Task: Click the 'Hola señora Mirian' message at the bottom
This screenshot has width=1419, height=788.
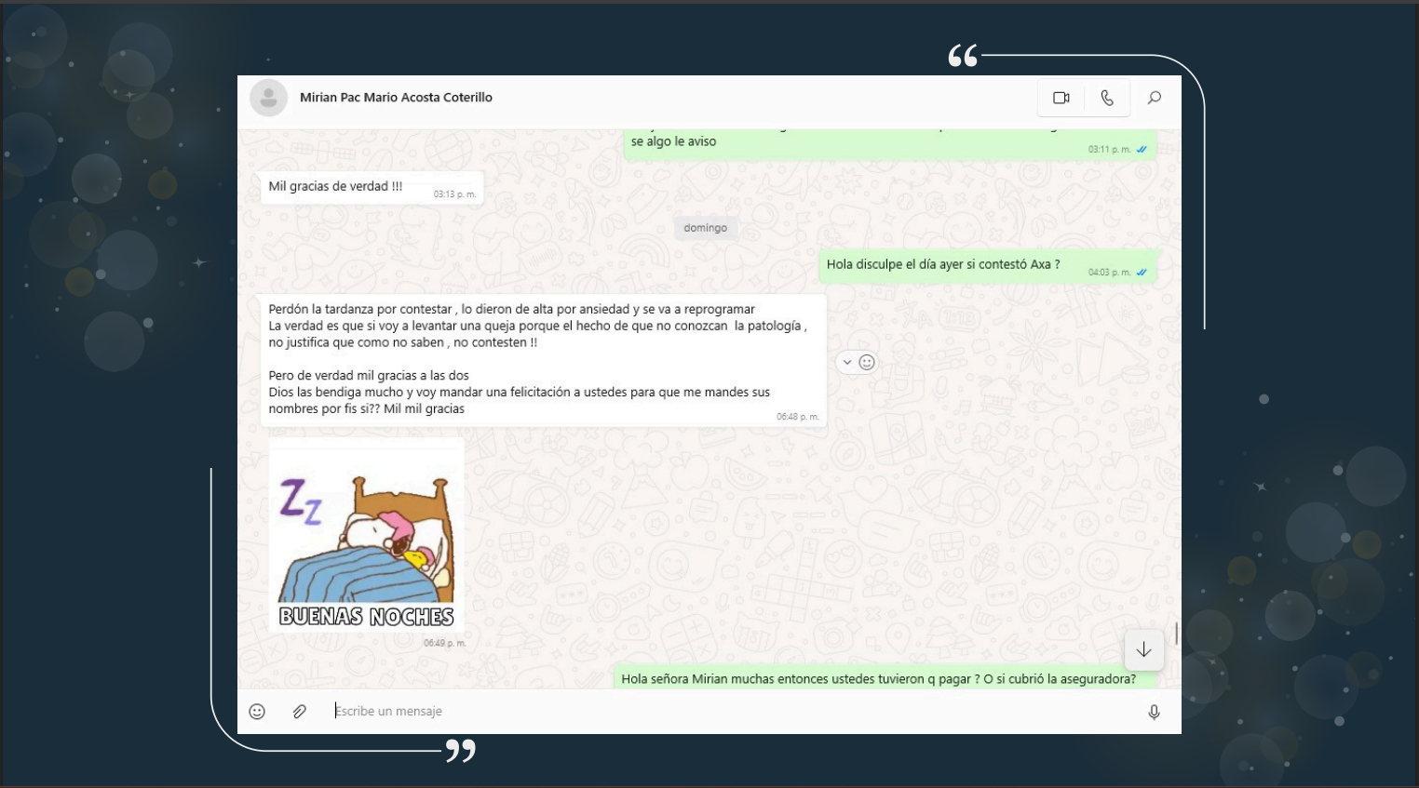Action: (878, 679)
